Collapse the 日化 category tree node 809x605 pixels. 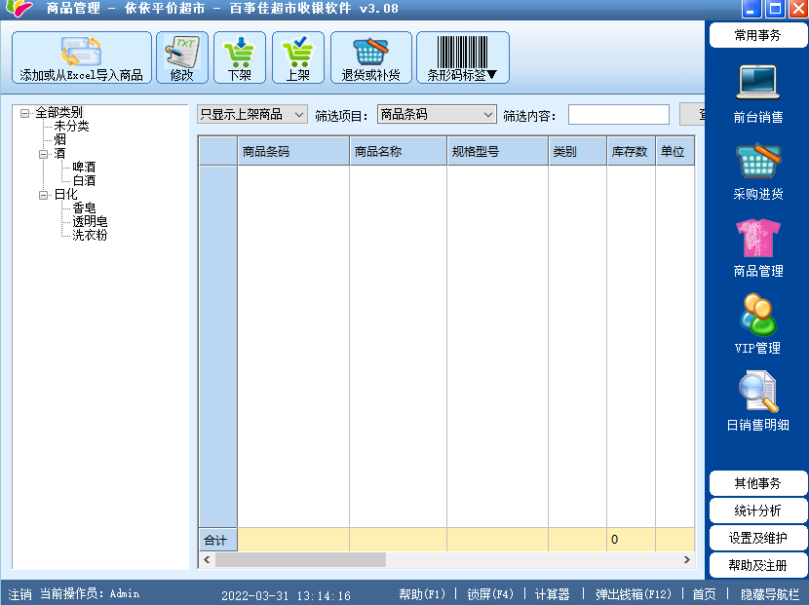pos(44,195)
